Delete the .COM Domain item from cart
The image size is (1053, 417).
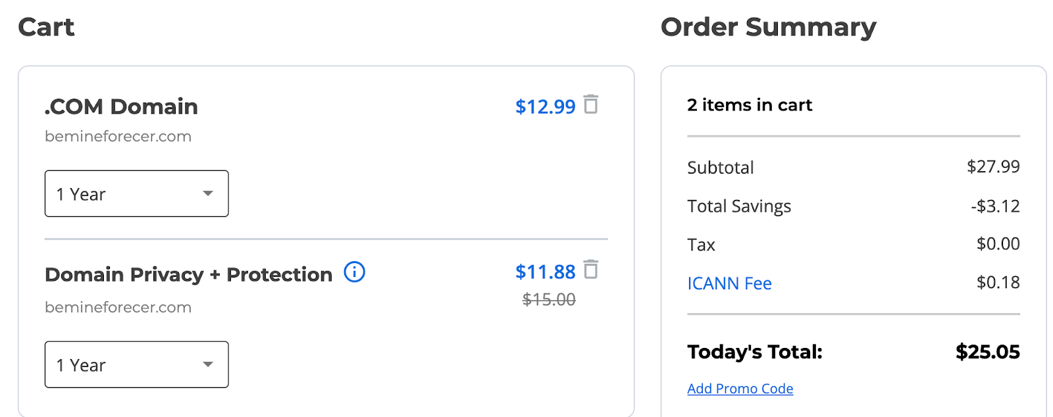[x=591, y=105]
